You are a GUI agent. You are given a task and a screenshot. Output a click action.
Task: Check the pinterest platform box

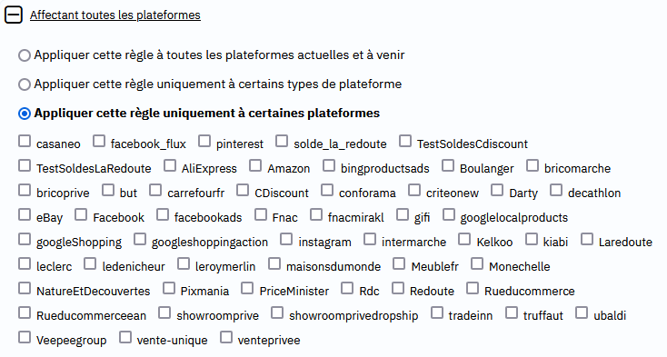tap(204, 141)
